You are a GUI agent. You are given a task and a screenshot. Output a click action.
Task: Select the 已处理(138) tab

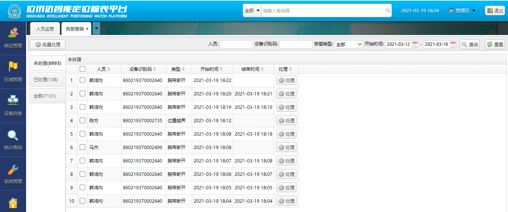46,80
